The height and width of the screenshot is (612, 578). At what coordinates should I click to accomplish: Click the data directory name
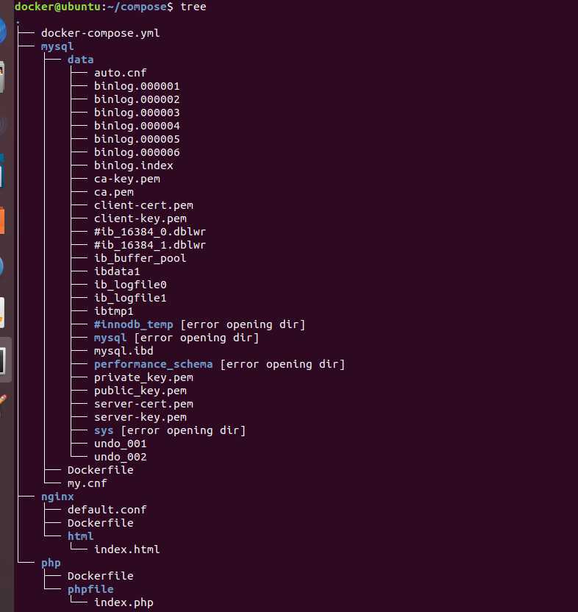coord(80,60)
